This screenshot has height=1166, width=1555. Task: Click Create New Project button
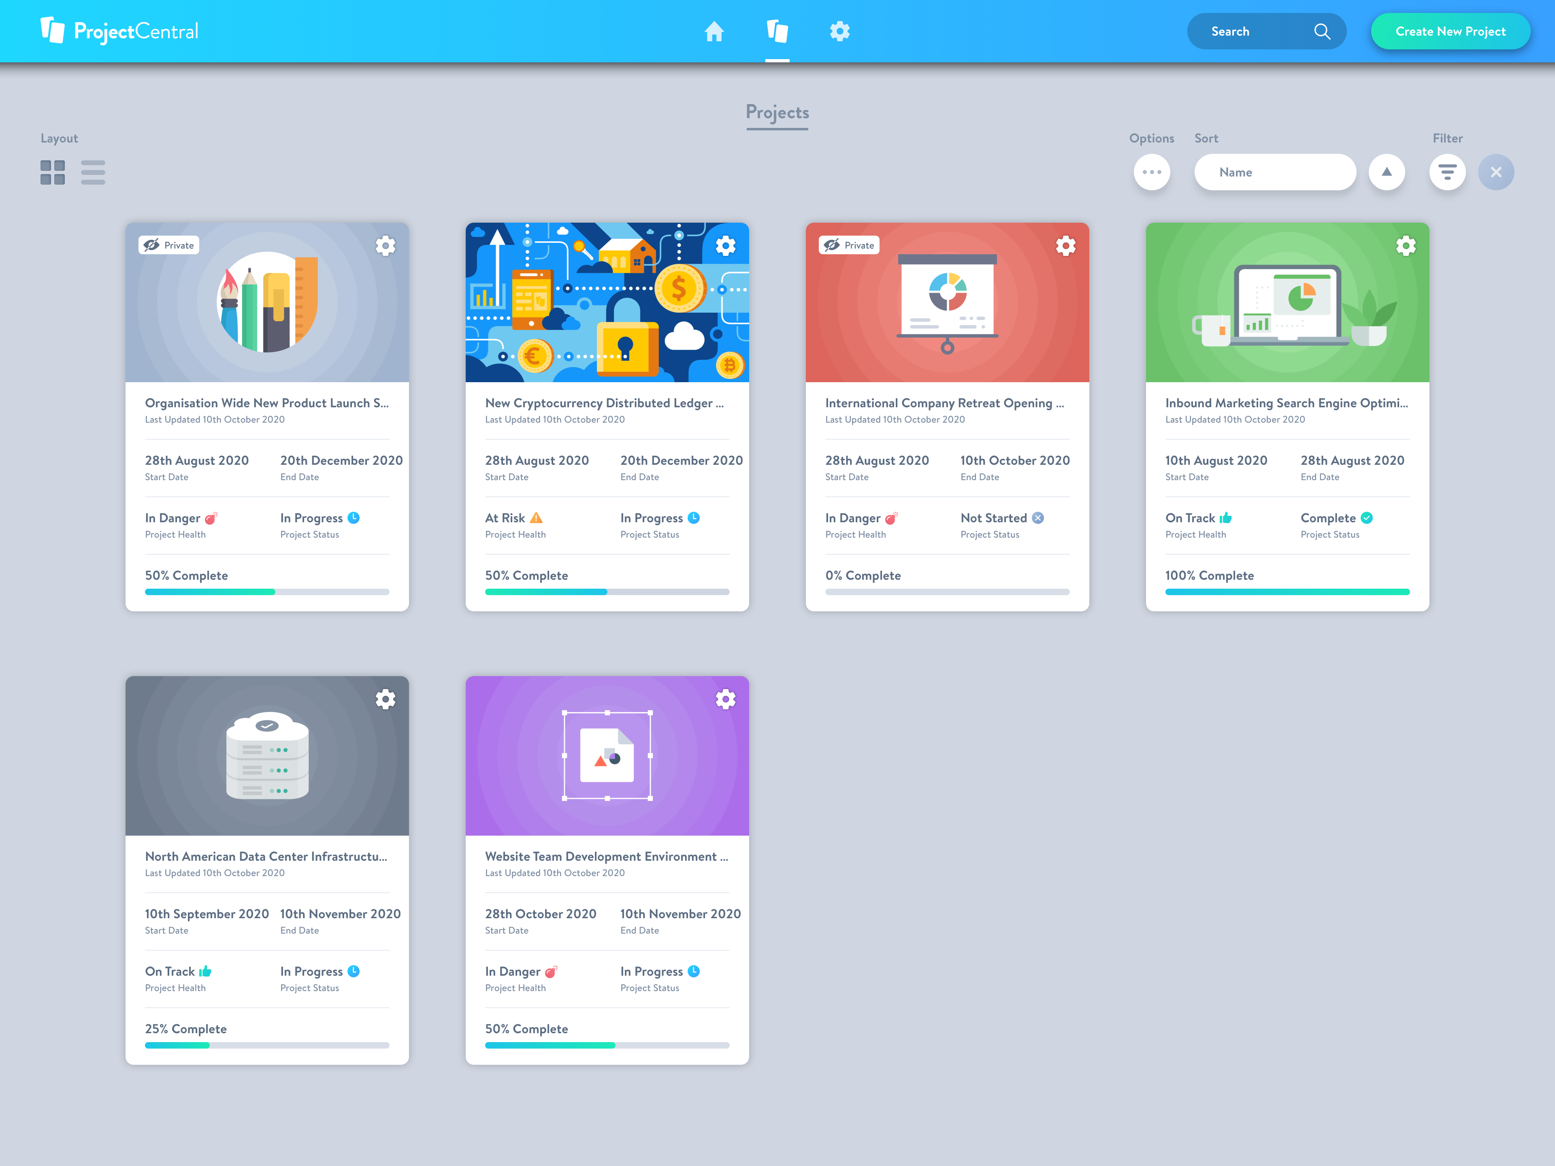pos(1450,32)
